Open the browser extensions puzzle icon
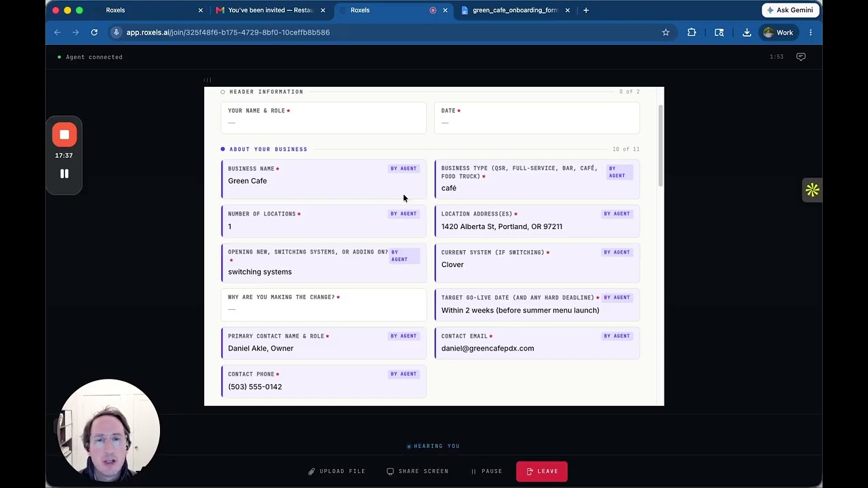868x488 pixels. pyautogui.click(x=692, y=32)
